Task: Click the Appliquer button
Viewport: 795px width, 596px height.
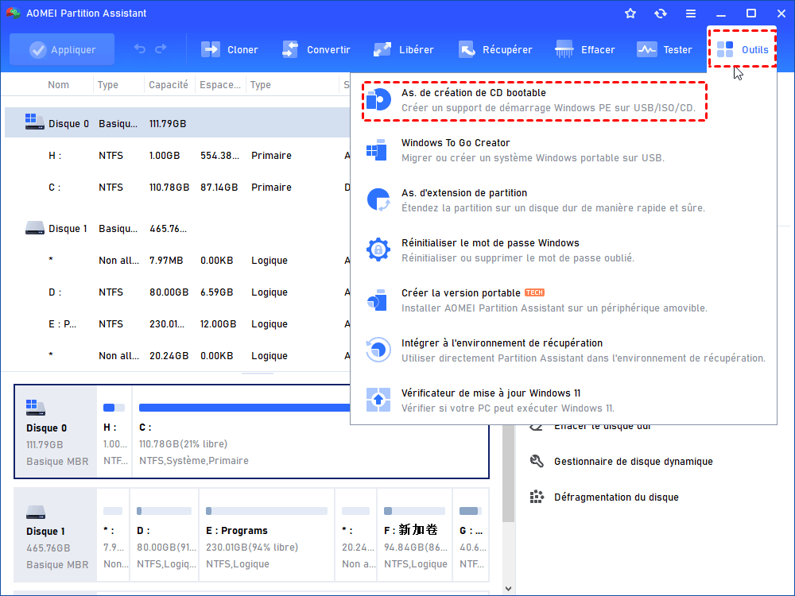Action: [62, 49]
